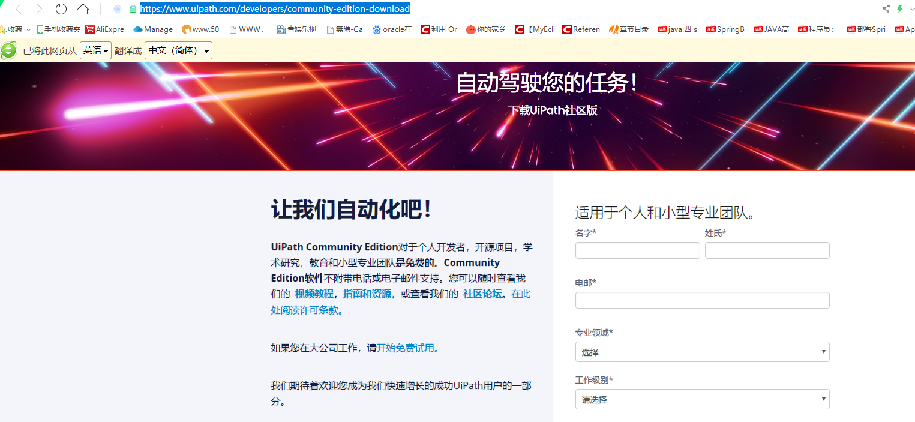Click the 下载UiPath社区版 subtitle
The image size is (915, 422).
coord(553,110)
